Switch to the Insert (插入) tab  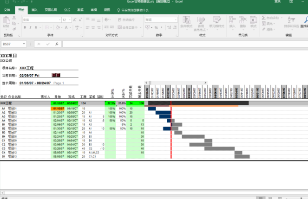[x=34, y=10]
